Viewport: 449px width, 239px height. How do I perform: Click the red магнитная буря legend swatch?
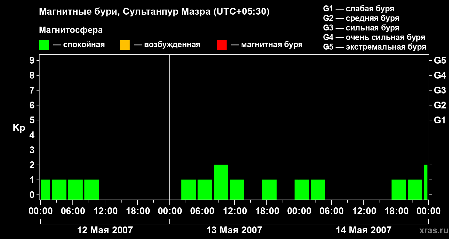pyautogui.click(x=222, y=45)
